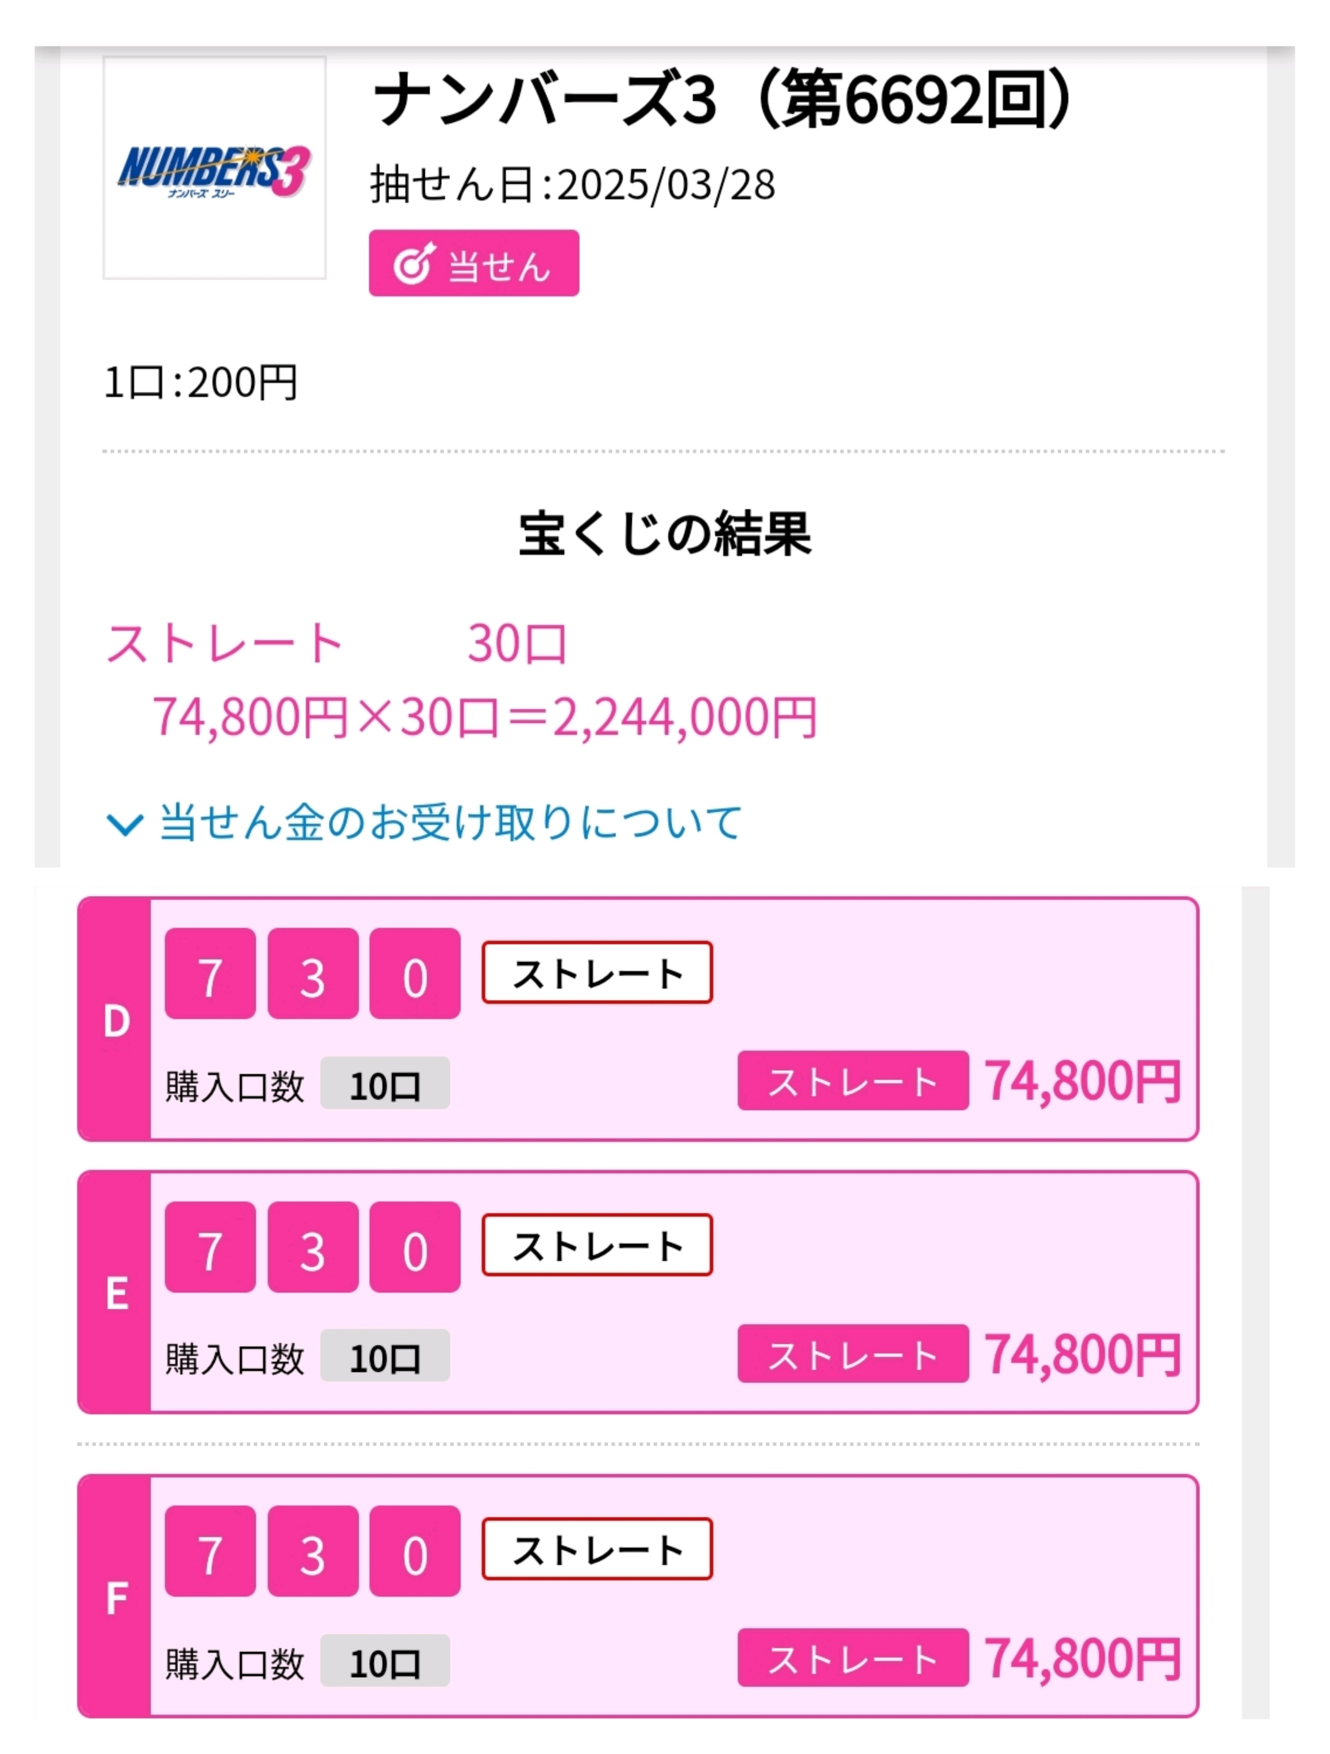Click digit 3 tile in row E
This screenshot has height=1754, width=1330.
[313, 1247]
